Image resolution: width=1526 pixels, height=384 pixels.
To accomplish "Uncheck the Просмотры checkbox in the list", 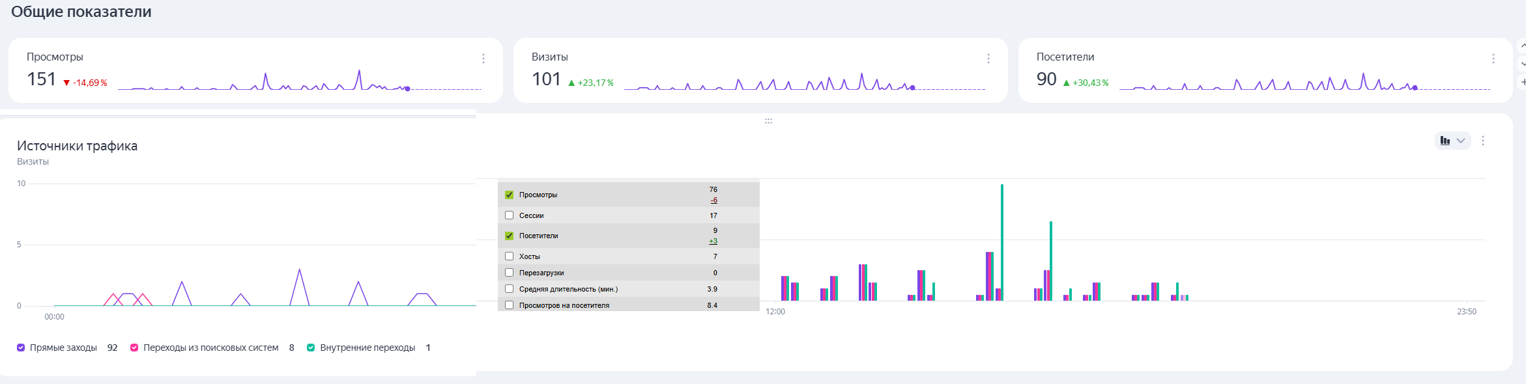I will tap(509, 195).
